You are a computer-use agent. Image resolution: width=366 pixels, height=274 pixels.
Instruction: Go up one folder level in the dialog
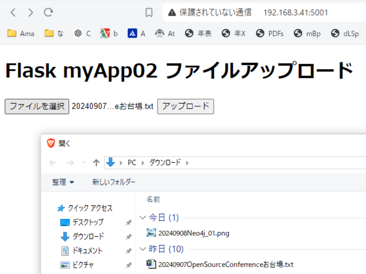(x=96, y=162)
